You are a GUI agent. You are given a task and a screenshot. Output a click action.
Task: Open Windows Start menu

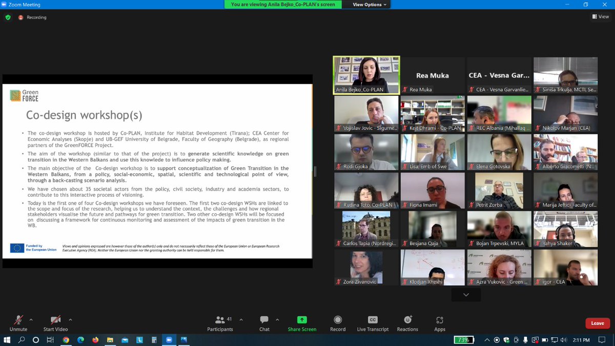pyautogui.click(x=7, y=339)
